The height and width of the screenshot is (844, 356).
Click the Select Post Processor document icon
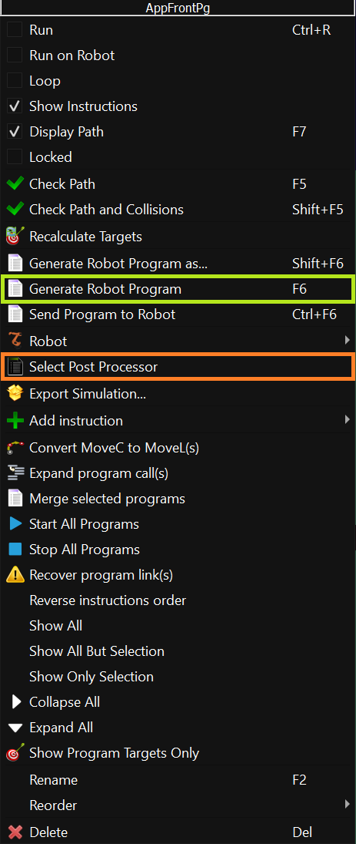(x=15, y=368)
